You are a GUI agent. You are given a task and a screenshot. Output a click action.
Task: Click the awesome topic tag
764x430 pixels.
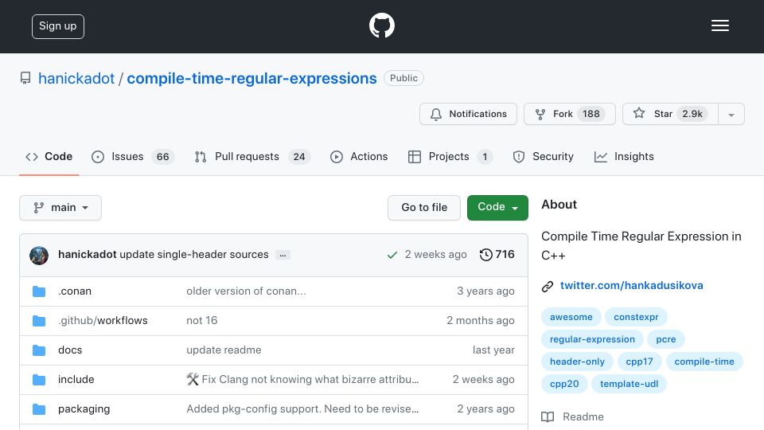click(571, 317)
